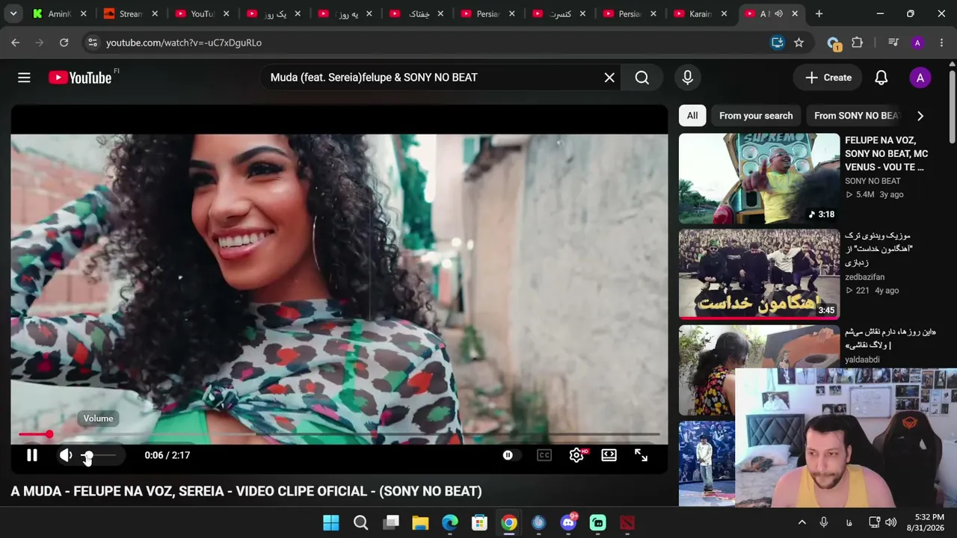
Task: Switch input language via the فا indicator
Action: pyautogui.click(x=849, y=522)
